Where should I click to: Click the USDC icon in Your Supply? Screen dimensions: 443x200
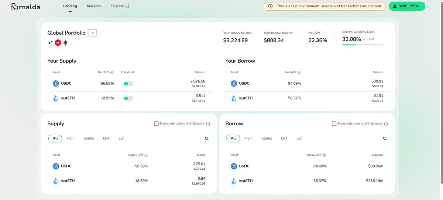coord(56,84)
